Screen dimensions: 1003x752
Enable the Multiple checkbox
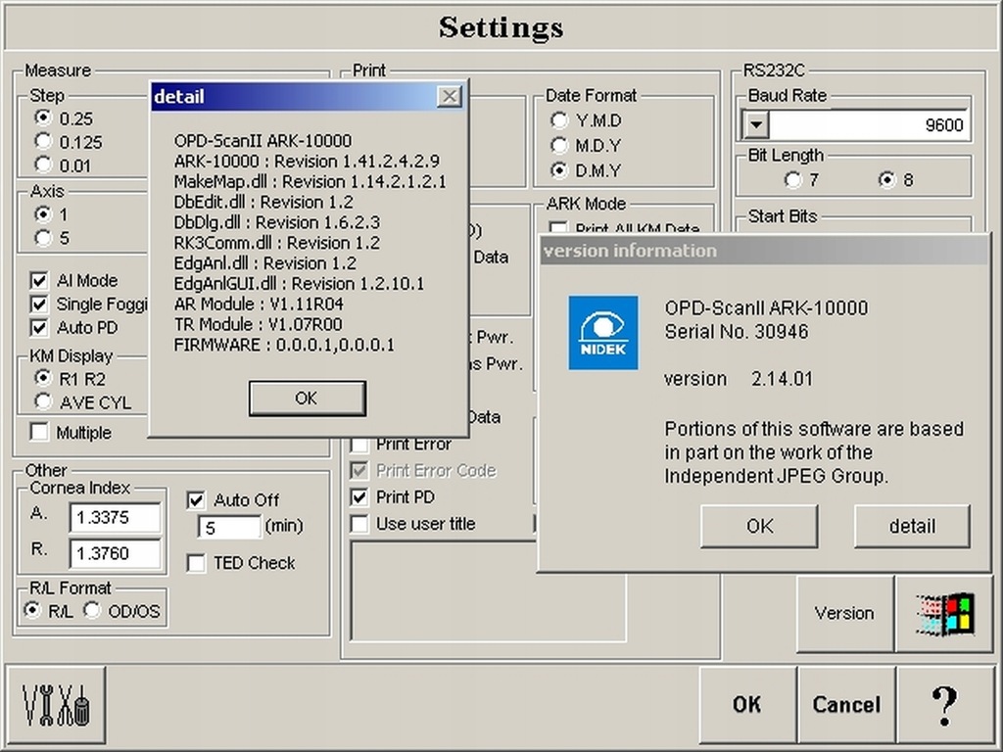[39, 432]
